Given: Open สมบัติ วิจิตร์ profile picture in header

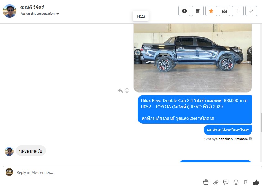Looking at the screenshot, I should [10, 11].
